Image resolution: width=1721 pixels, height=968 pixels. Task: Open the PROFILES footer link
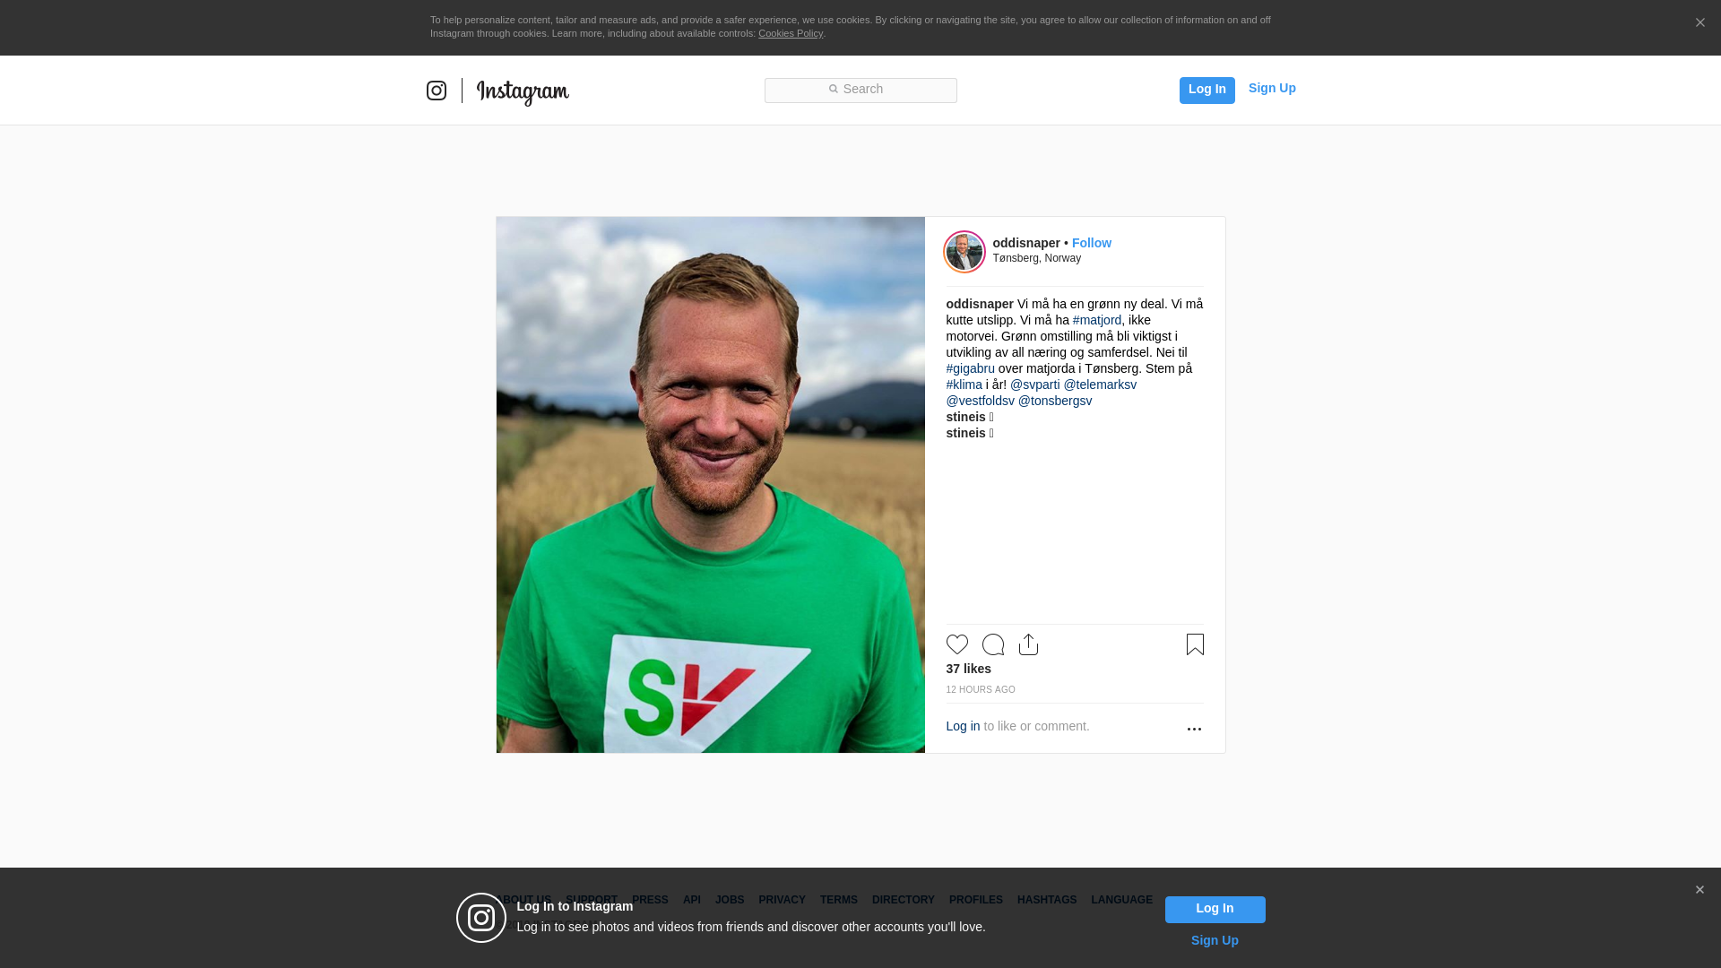pyautogui.click(x=976, y=900)
